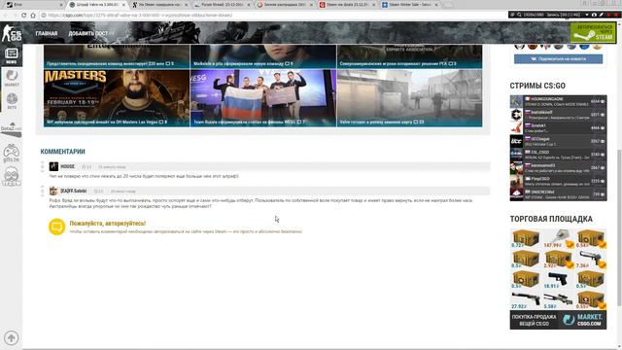
Task: Open the knife item priced 147.99
Action: (x=558, y=238)
